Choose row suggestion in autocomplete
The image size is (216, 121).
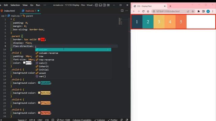(73, 56)
